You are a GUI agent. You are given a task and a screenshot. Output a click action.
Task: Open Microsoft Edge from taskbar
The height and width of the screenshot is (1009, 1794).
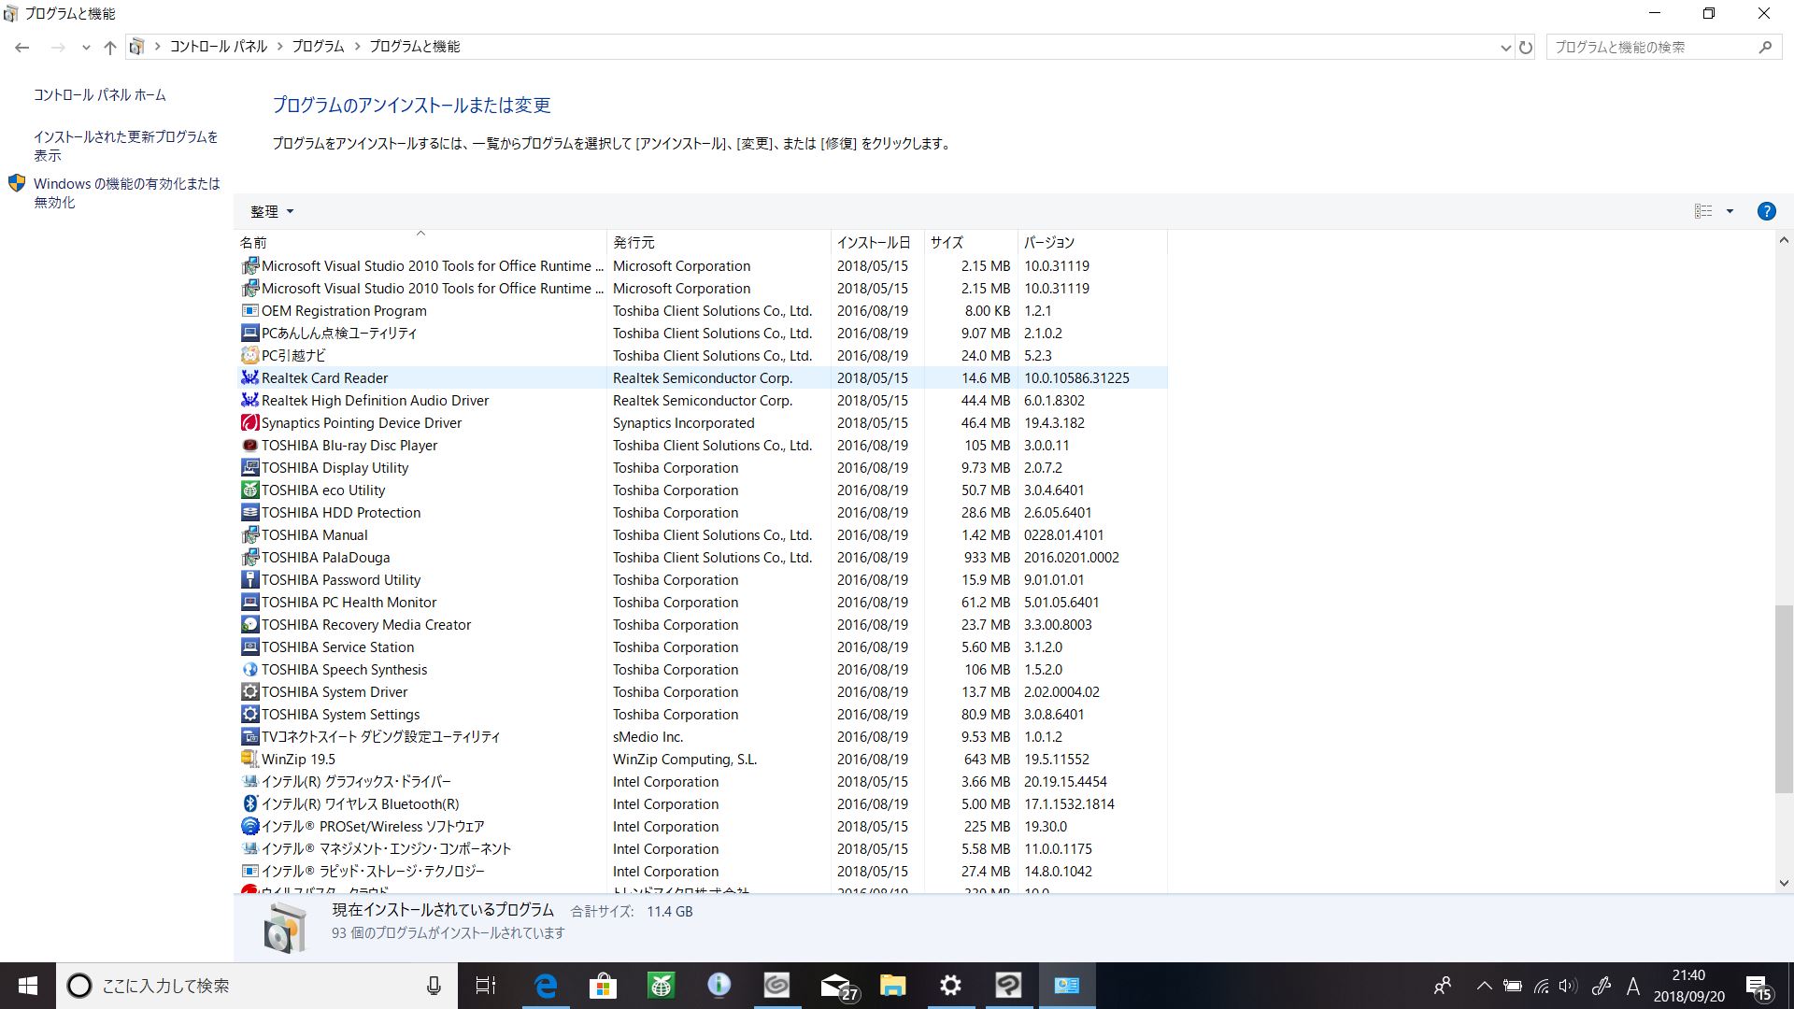546,986
